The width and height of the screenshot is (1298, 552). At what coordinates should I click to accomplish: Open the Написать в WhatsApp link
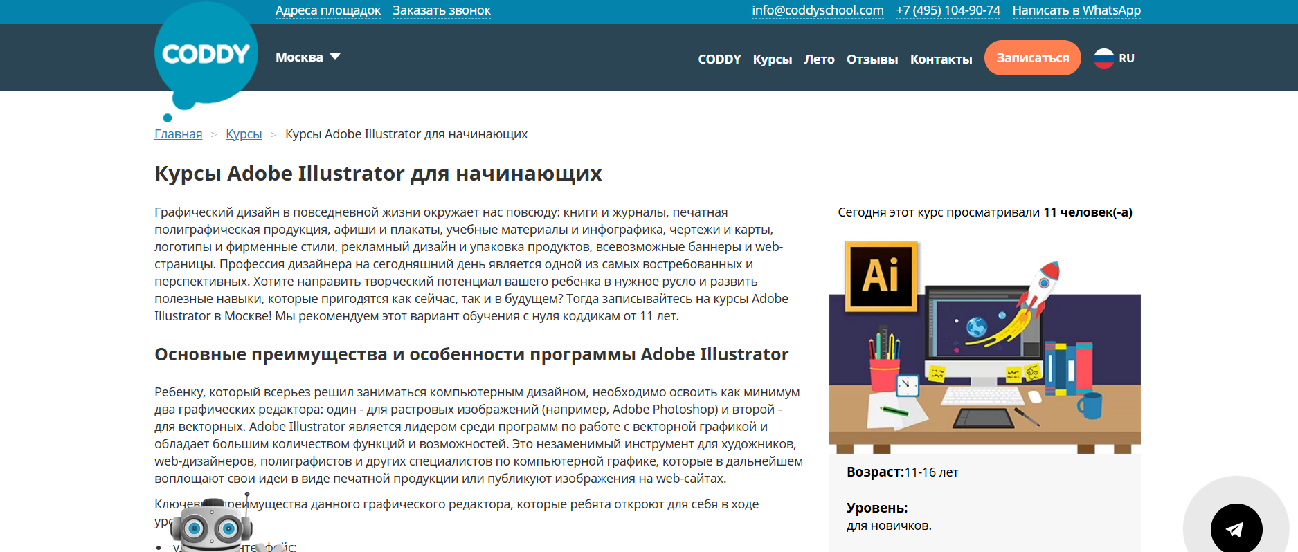click(1076, 10)
